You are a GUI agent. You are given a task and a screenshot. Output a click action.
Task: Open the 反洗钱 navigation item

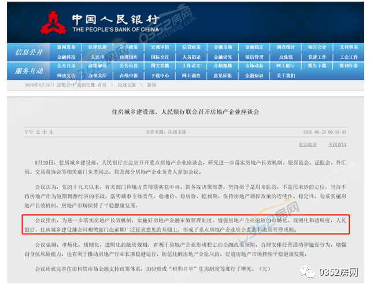click(286, 57)
